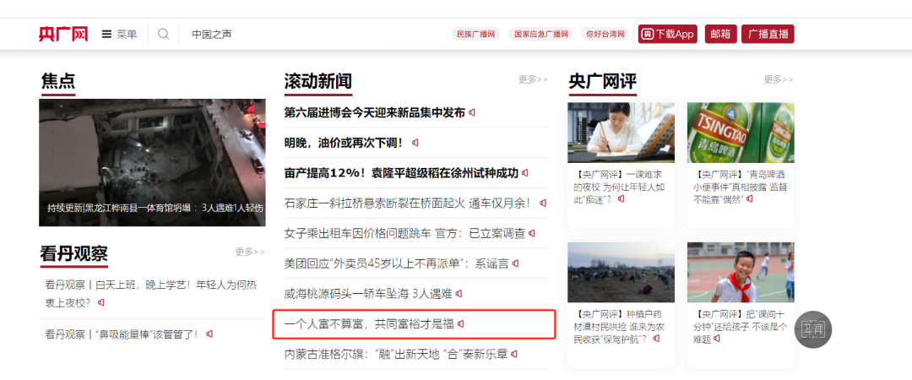Expand 更多>> beside 央广网评

coord(779,79)
